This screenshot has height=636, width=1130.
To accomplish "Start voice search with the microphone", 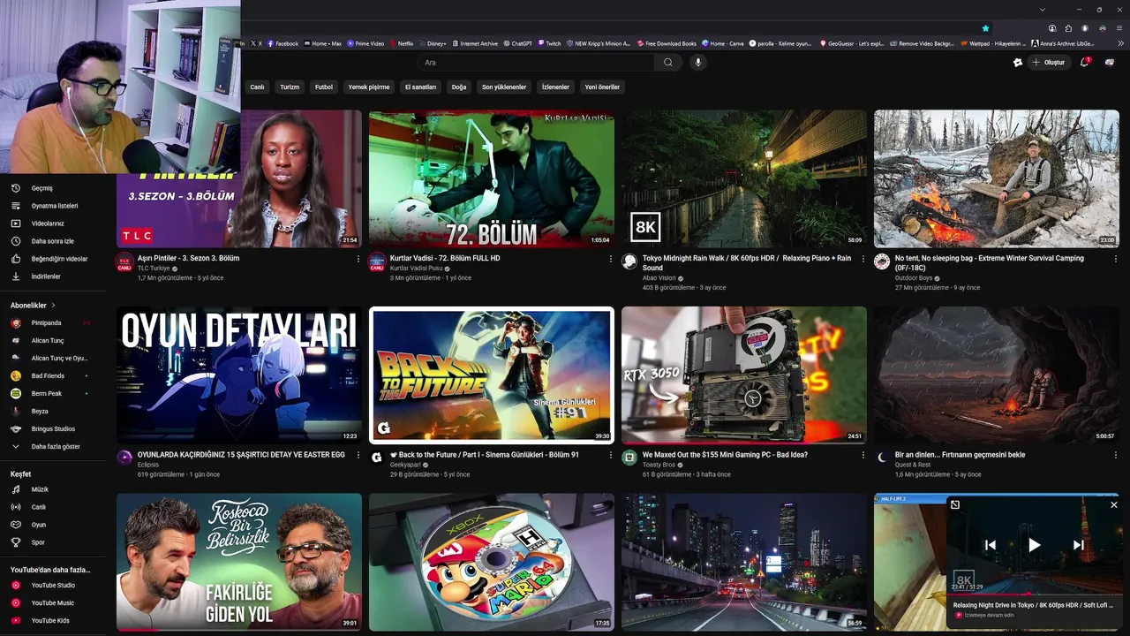I will (x=697, y=63).
